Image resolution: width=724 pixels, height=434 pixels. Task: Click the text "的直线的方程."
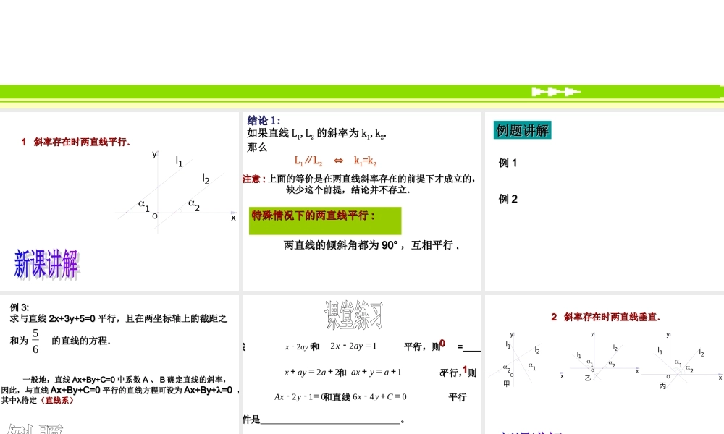pos(81,341)
